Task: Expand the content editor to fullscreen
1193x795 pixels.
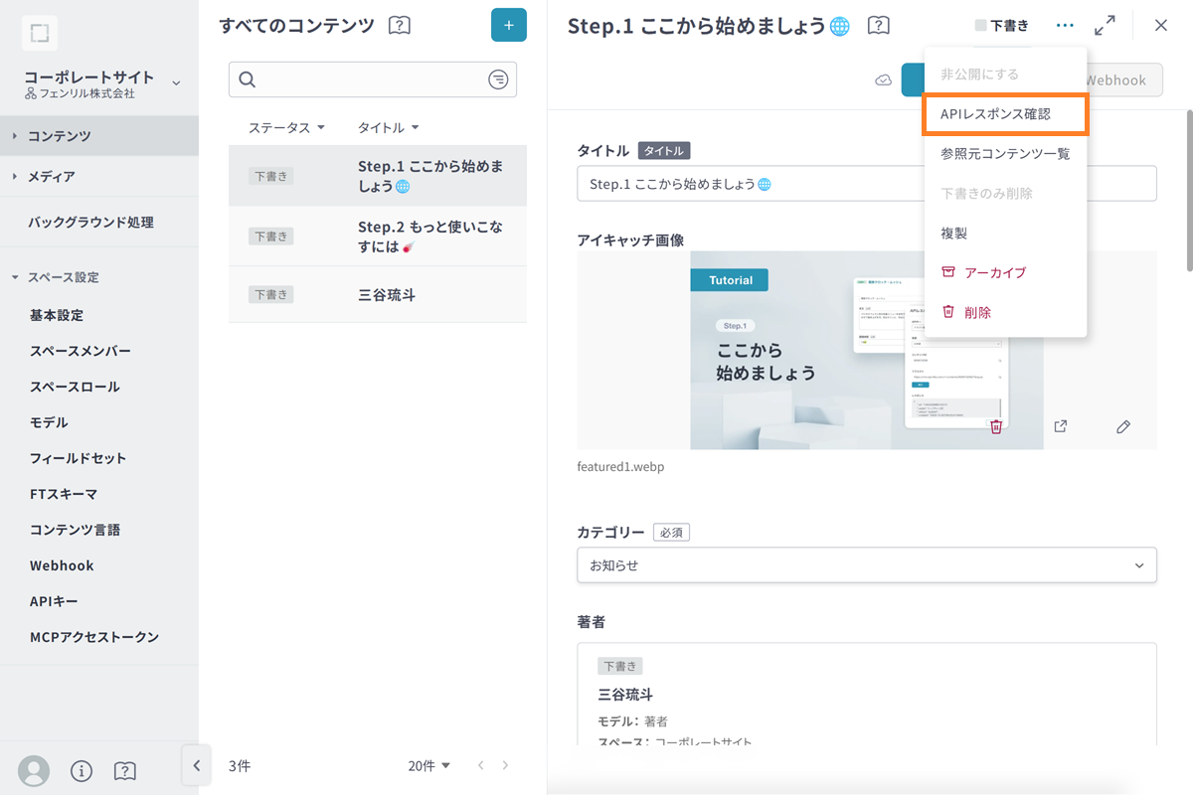Action: click(x=1105, y=25)
